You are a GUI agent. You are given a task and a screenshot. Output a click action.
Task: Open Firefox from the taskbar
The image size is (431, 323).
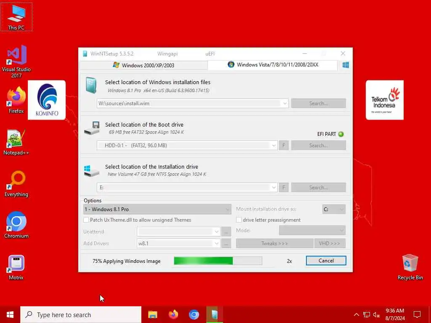click(173, 315)
